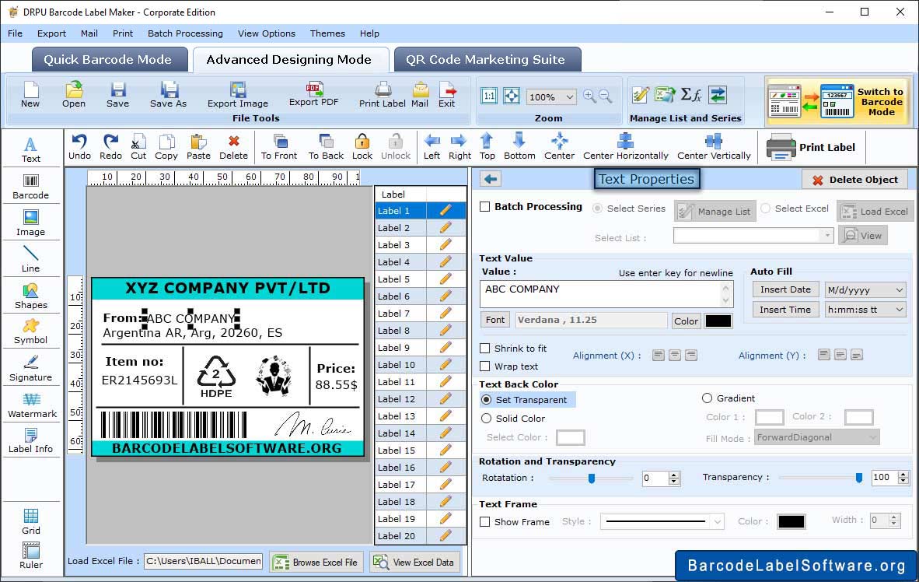
Task: Click the fit-to-window zoom icon
Action: click(512, 96)
